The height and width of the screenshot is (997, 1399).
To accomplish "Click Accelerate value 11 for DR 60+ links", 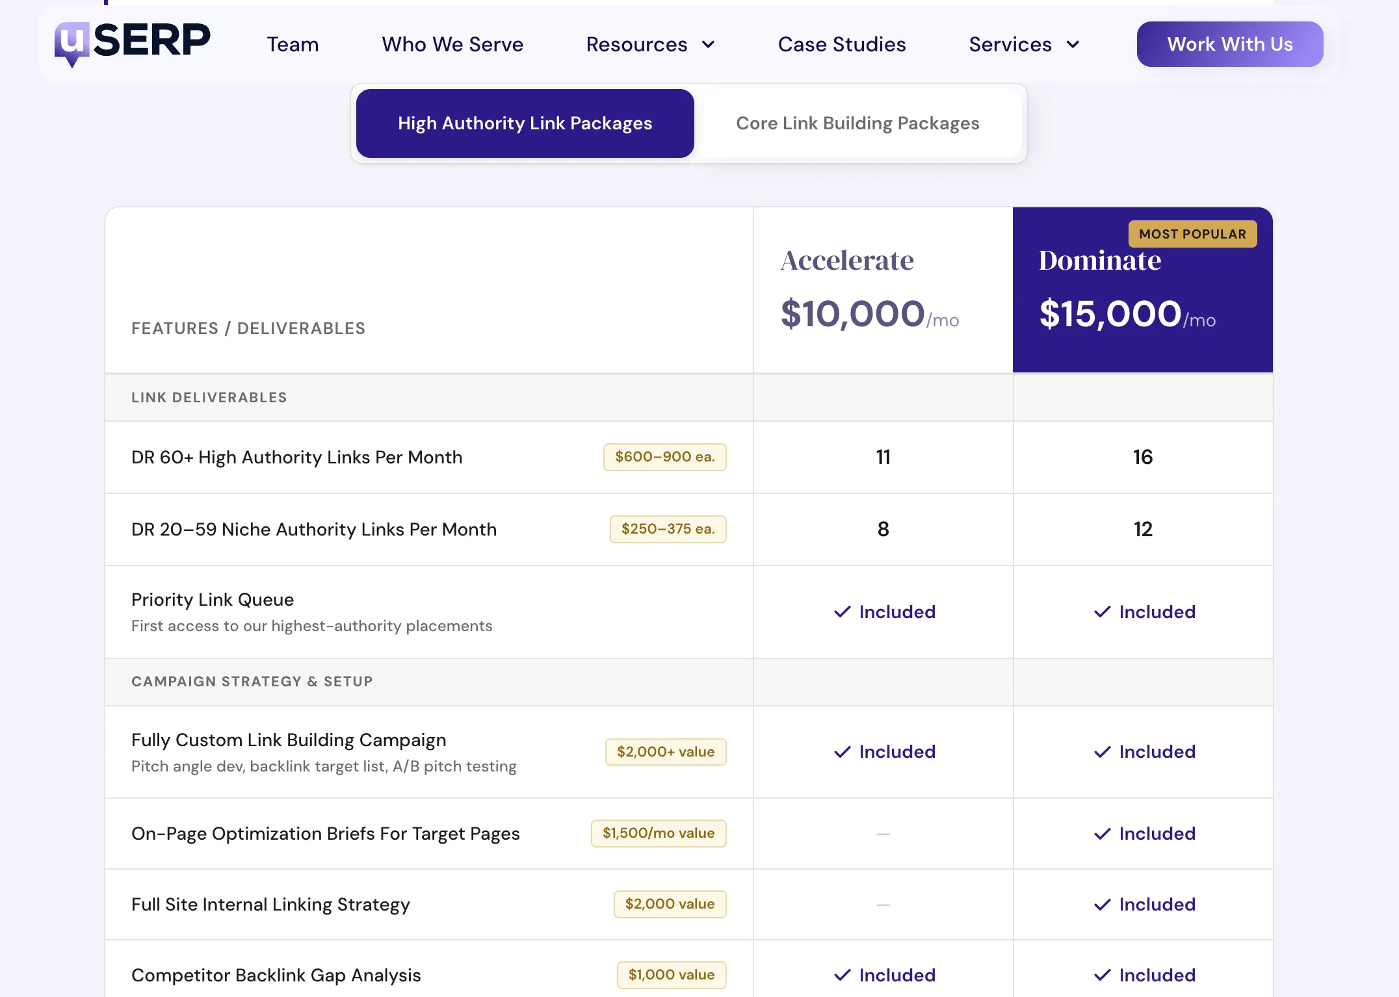I will [x=883, y=457].
